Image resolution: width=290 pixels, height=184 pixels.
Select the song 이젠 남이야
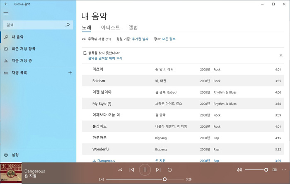[x=183, y=92]
